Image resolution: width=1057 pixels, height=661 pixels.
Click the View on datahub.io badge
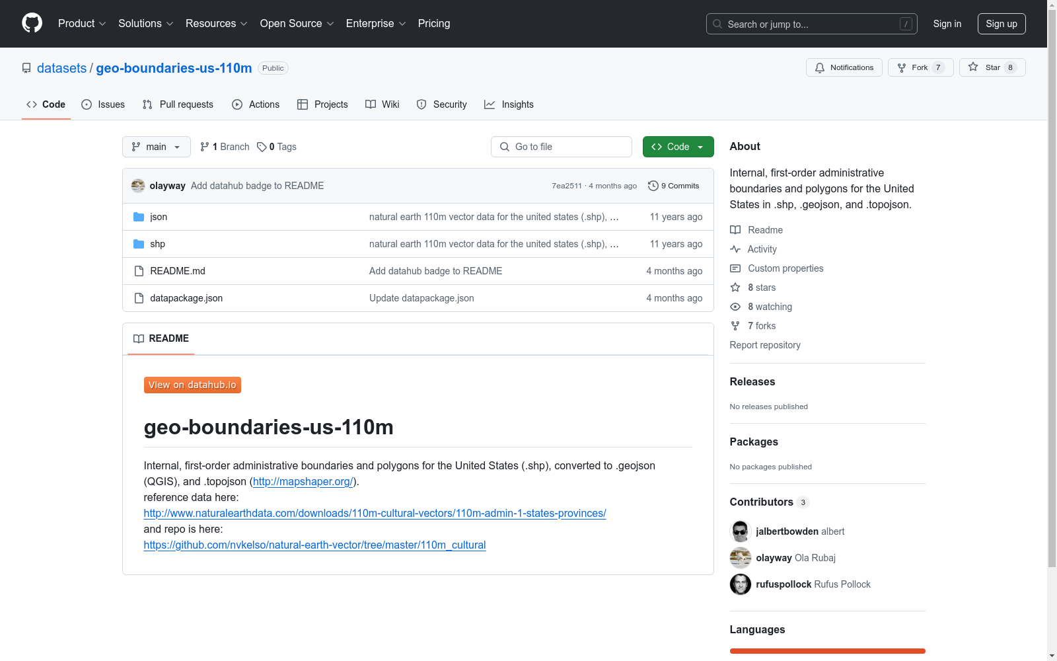pyautogui.click(x=192, y=385)
